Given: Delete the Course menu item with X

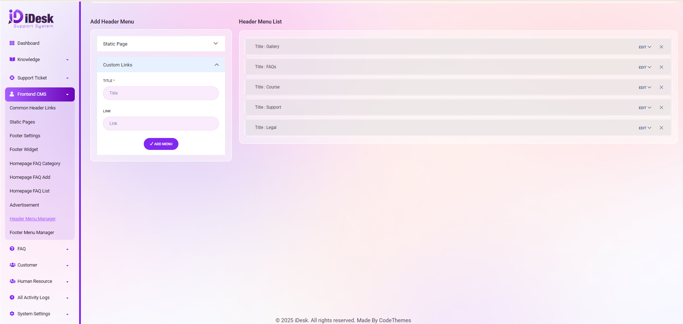Looking at the screenshot, I should point(661,87).
